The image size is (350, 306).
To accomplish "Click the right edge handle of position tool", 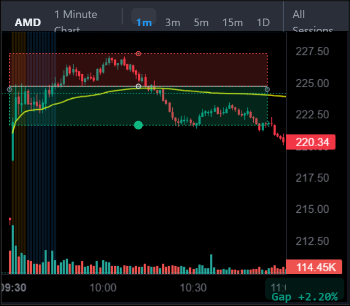I will click(267, 89).
